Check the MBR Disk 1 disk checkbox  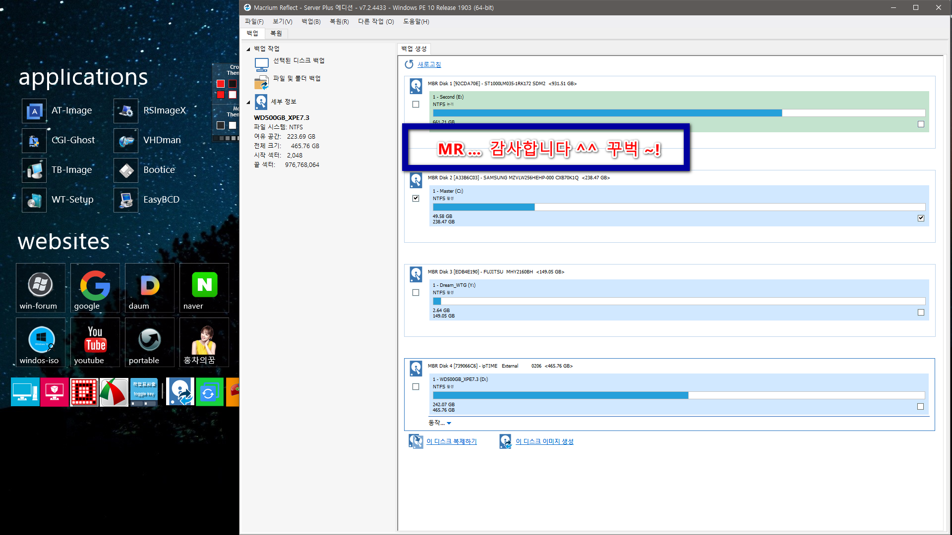coord(416,105)
